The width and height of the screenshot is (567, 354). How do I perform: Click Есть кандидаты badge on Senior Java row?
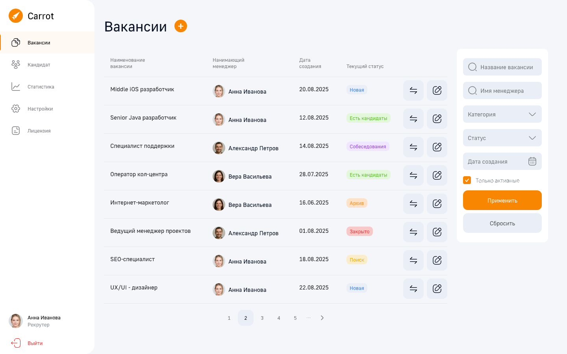369,118
